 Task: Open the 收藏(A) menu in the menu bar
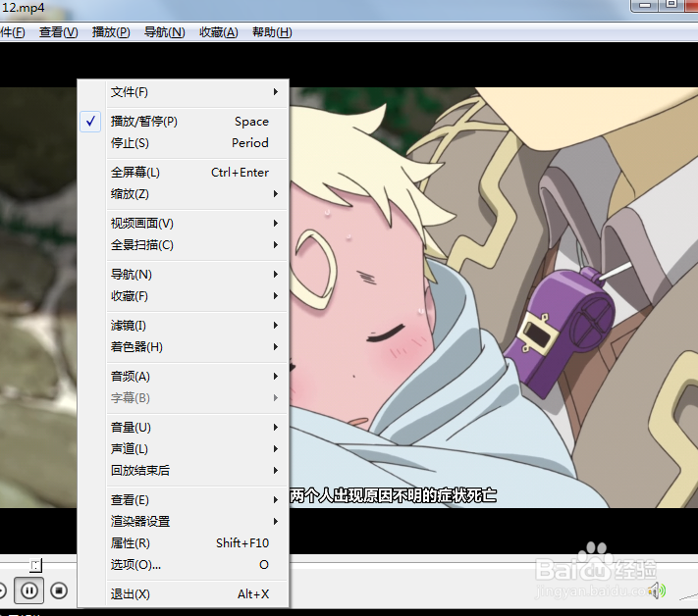[219, 32]
